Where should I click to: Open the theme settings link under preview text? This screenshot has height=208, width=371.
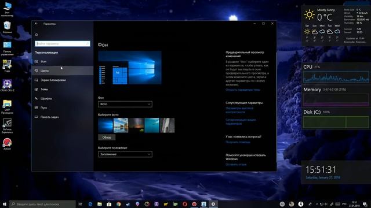pos(243,90)
